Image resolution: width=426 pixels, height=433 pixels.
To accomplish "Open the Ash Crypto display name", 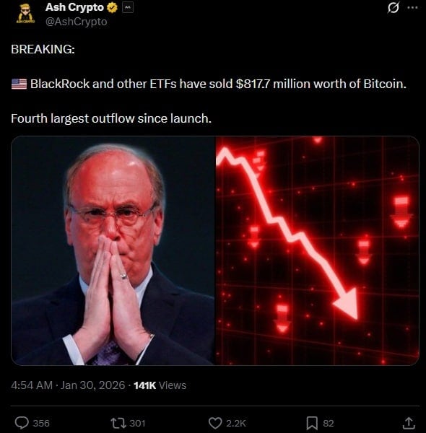I will [74, 7].
